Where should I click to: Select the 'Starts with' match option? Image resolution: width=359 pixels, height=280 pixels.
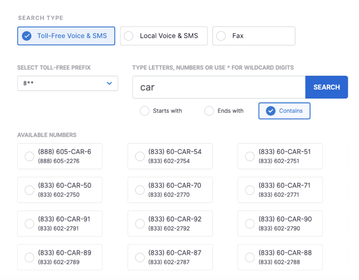[145, 111]
